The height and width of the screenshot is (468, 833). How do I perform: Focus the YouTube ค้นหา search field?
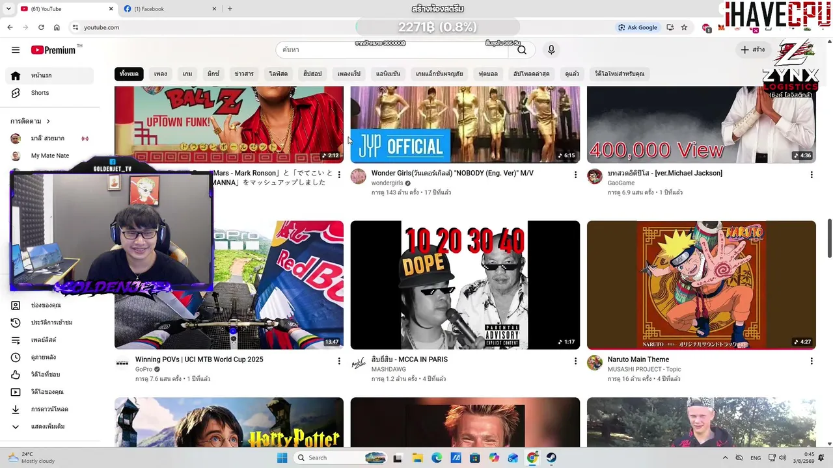(x=392, y=50)
